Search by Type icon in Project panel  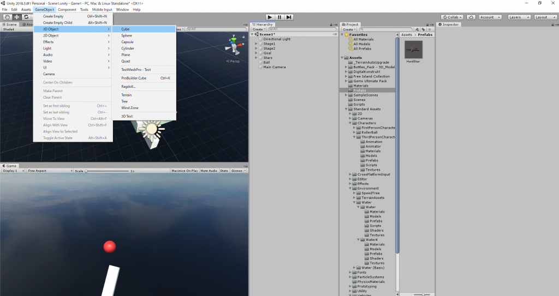pyautogui.click(x=417, y=29)
